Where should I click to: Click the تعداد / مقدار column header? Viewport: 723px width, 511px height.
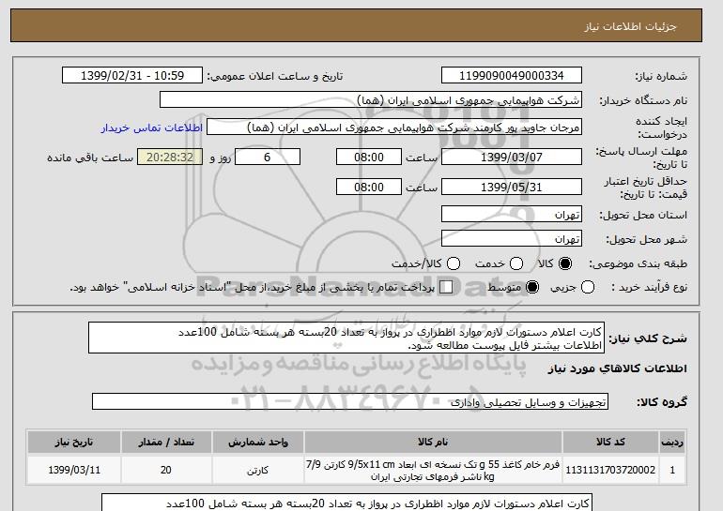[166, 442]
